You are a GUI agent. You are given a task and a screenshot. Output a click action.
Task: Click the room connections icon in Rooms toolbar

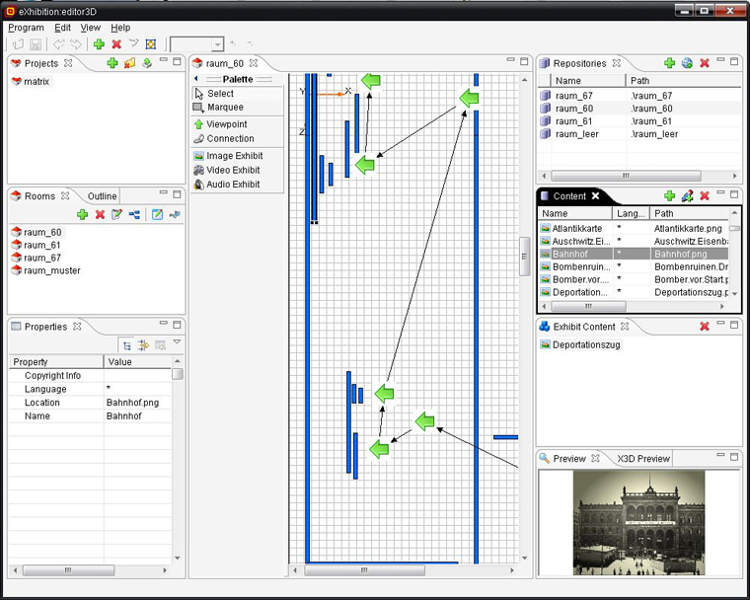click(134, 215)
